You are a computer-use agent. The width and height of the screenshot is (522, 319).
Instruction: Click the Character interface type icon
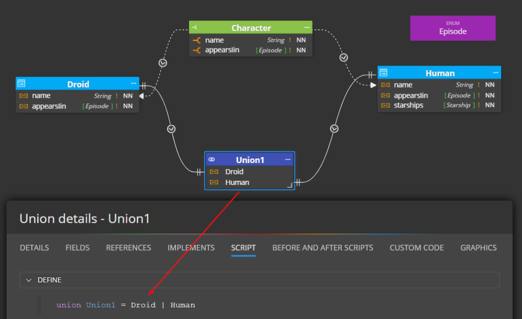click(x=195, y=28)
